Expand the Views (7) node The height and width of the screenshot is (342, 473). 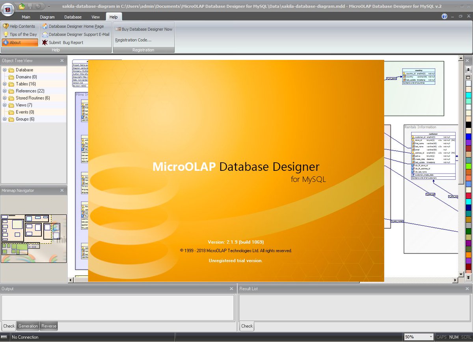pyautogui.click(x=5, y=105)
